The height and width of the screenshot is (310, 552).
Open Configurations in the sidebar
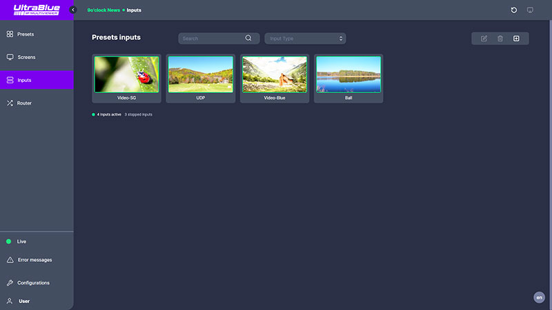(x=32, y=283)
